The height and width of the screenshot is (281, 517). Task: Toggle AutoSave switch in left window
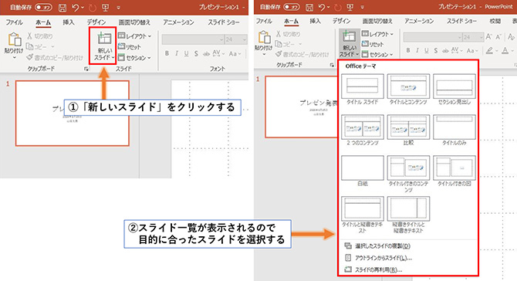click(x=43, y=8)
